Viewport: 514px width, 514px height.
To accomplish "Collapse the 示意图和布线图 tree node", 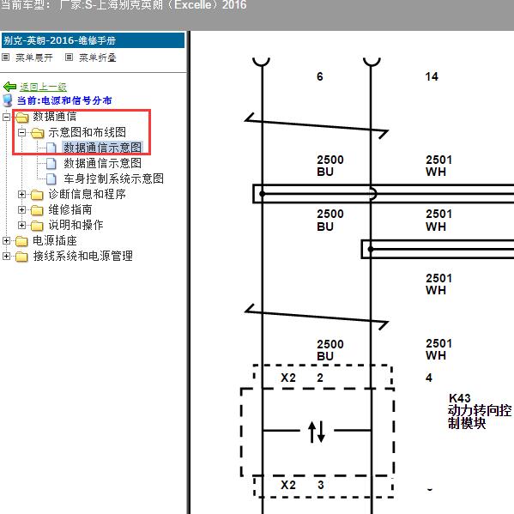I will 21,132.
